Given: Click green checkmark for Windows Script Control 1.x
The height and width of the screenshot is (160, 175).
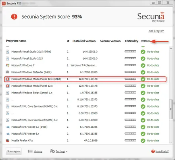Looking at the screenshot, I should [x=143, y=93].
